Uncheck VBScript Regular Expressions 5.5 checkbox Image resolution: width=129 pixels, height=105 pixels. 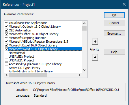6,42
